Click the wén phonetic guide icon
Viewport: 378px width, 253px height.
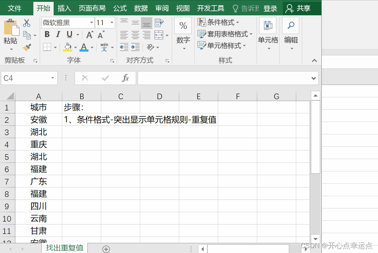(104, 47)
